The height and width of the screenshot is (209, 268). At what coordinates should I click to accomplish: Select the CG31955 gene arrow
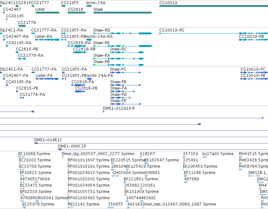pos(63,6)
